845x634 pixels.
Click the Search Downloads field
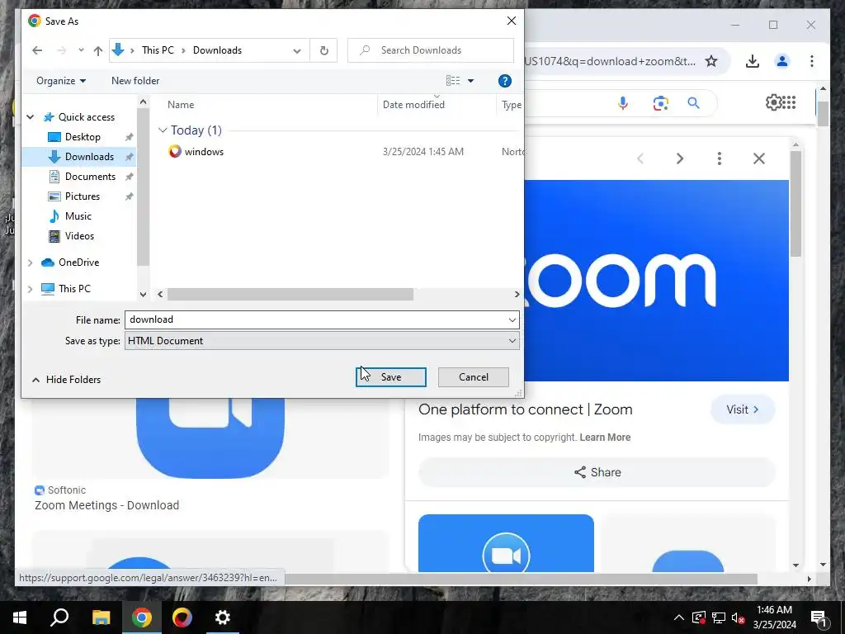click(x=431, y=50)
